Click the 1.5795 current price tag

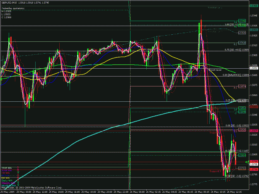point(254,165)
